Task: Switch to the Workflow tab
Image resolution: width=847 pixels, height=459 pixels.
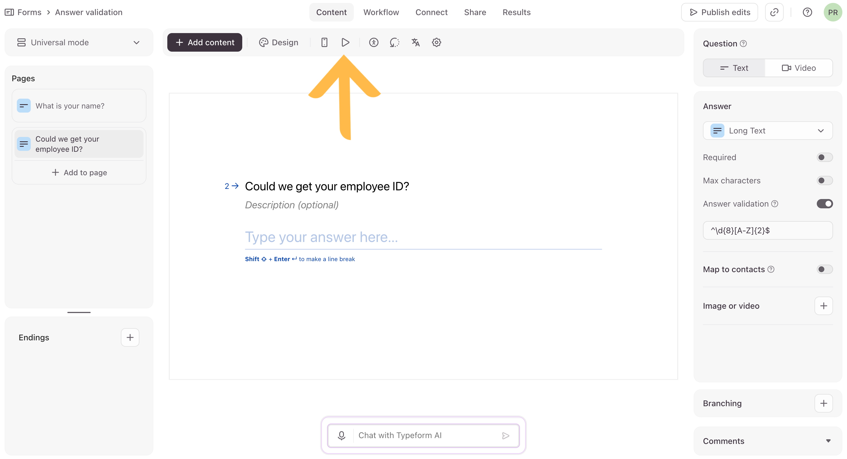Action: 381,12
